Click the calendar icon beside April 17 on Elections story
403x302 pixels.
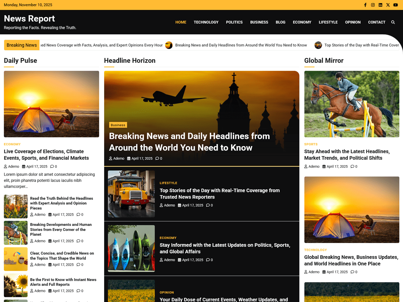pos(23,166)
